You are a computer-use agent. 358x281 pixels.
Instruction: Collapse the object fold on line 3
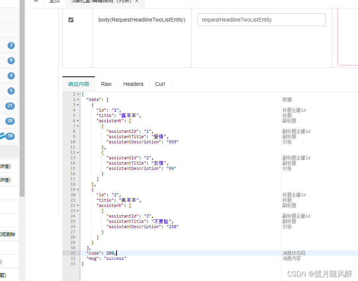point(78,105)
